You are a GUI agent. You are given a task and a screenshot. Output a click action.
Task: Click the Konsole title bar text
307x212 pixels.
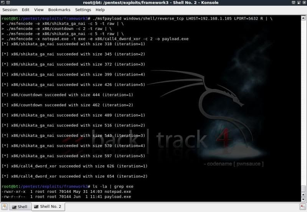pyautogui.click(x=150, y=3)
